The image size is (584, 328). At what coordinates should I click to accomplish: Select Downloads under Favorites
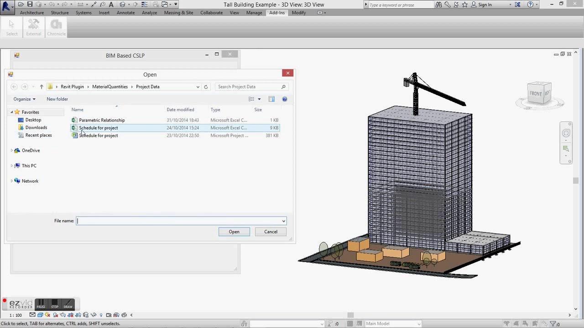[36, 128]
